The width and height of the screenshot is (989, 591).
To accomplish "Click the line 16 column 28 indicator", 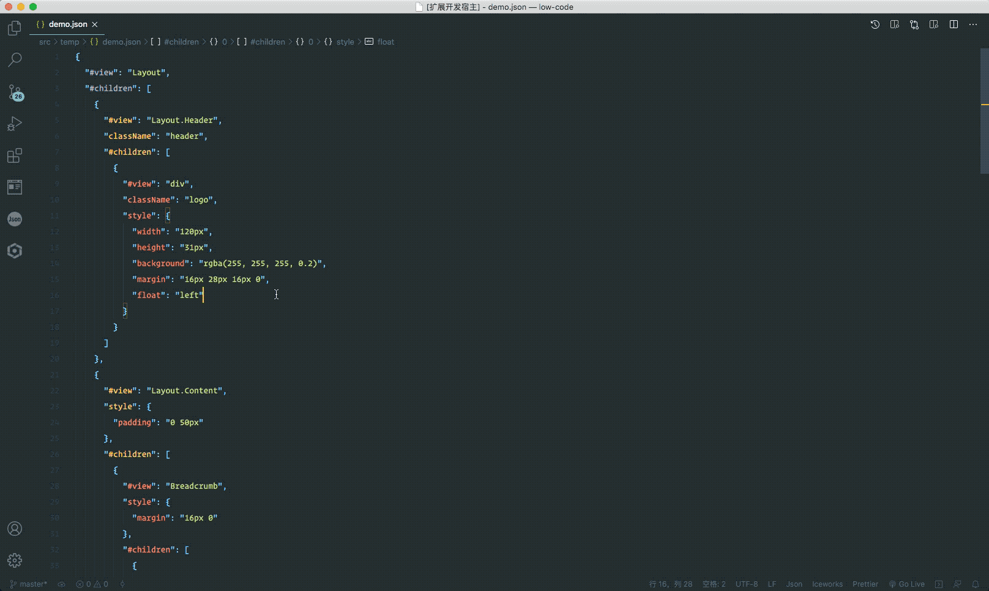I will pyautogui.click(x=670, y=584).
